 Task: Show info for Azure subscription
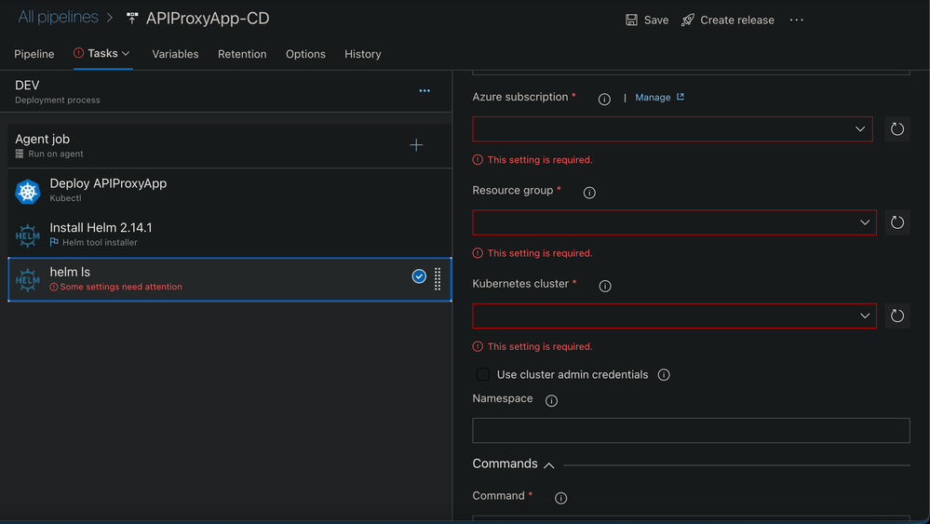coord(604,100)
